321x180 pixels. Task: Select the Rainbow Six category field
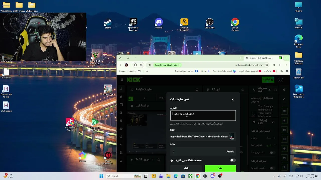(x=203, y=136)
